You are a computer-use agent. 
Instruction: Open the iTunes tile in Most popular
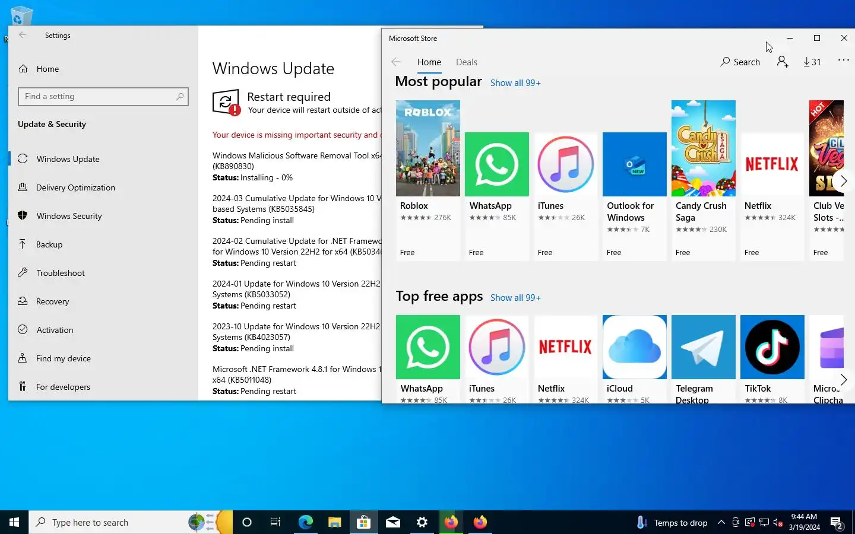[565, 196]
